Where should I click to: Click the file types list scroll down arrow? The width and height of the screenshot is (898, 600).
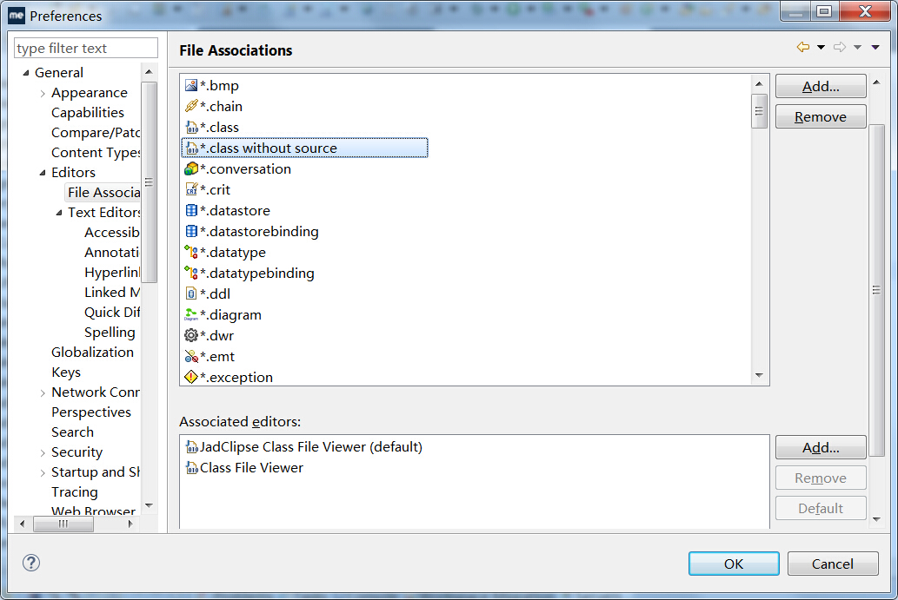click(759, 376)
